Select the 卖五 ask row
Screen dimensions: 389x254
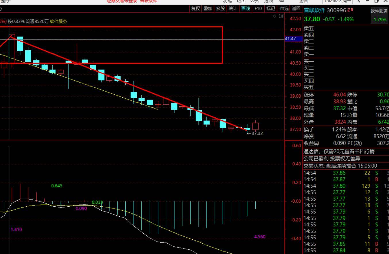346,28
